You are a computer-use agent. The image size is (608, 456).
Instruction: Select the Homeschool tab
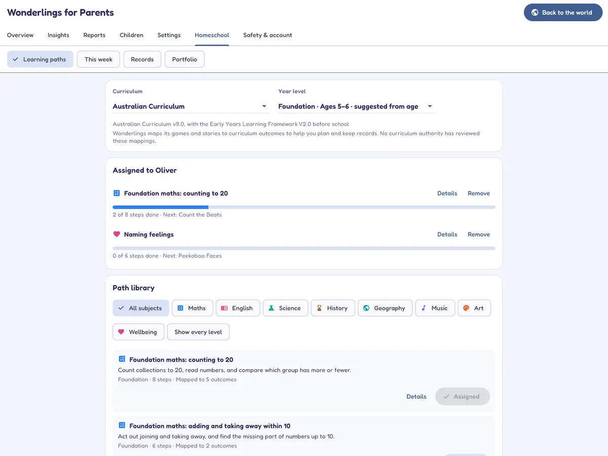point(212,35)
